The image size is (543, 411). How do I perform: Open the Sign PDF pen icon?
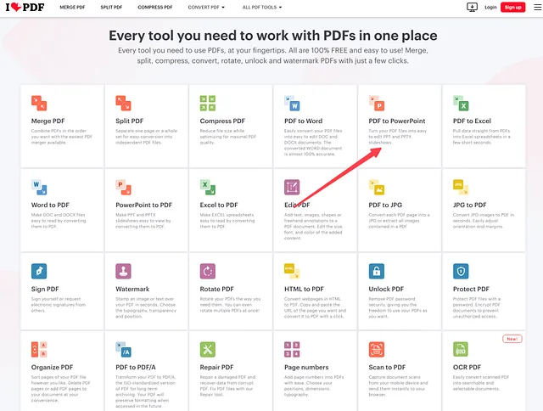click(39, 271)
